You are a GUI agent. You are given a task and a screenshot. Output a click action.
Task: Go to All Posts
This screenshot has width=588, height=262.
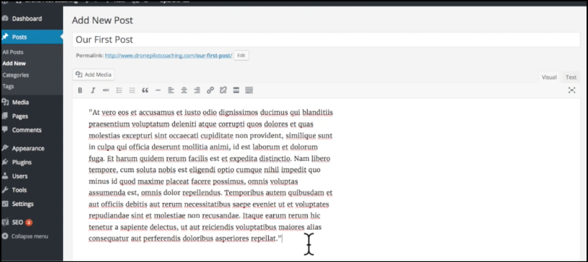tap(13, 52)
